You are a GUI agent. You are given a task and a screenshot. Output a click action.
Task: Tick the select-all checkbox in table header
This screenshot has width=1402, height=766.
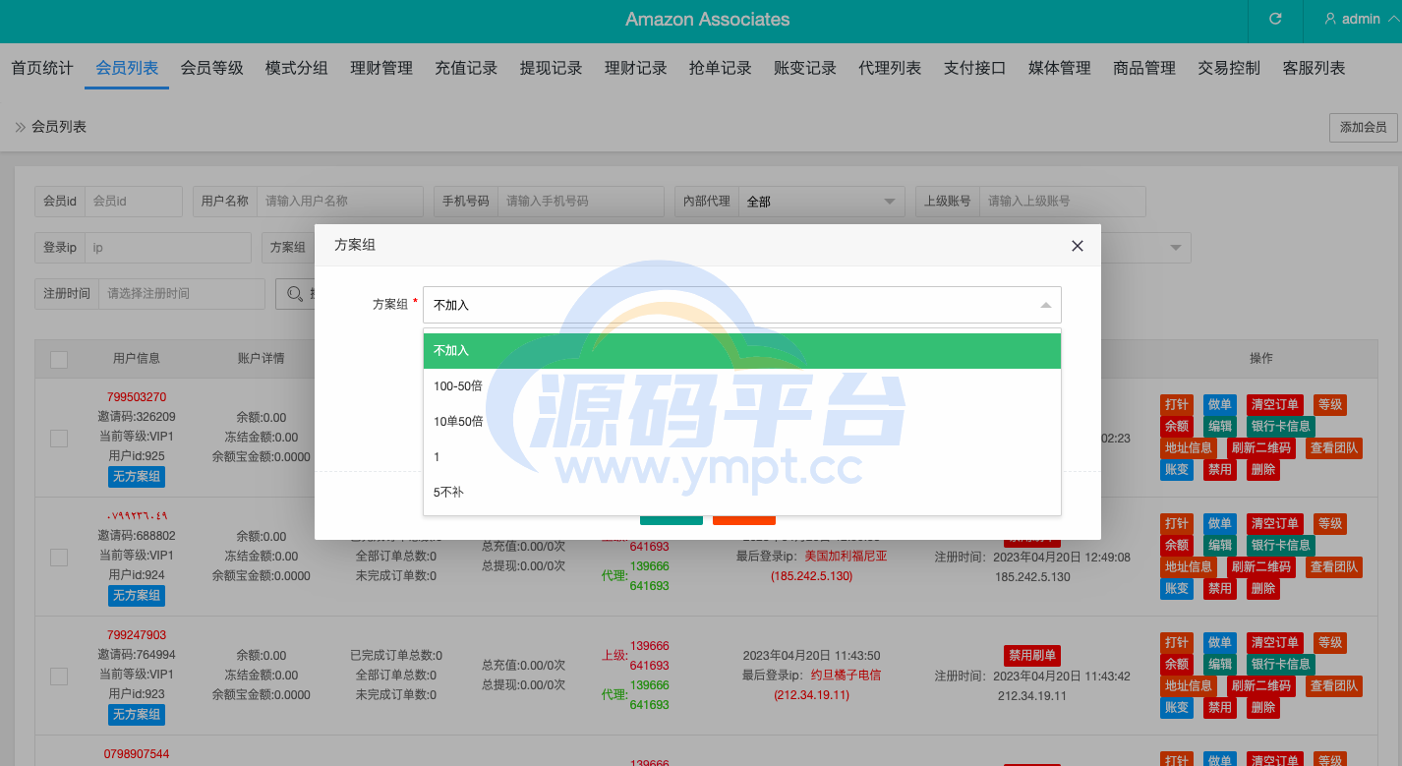[x=59, y=360]
